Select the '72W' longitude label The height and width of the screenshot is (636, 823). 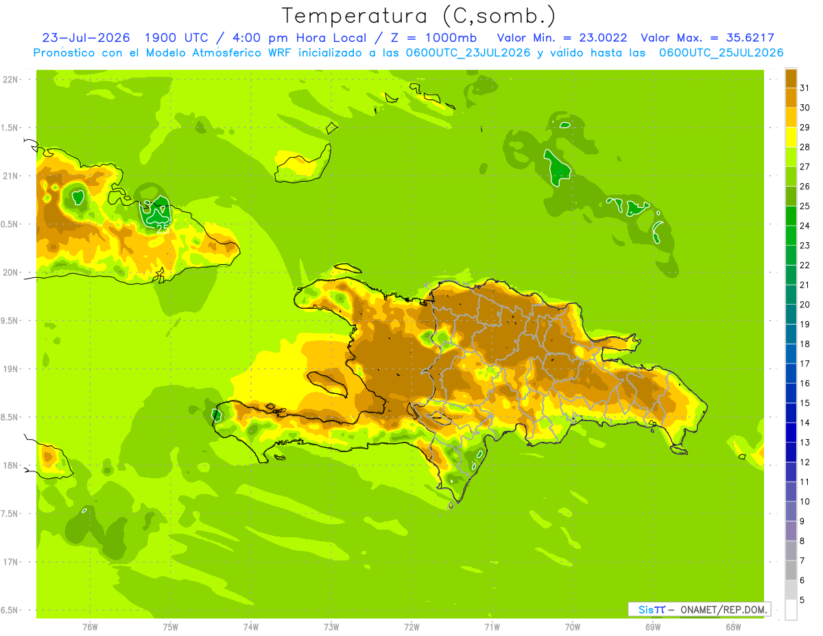[411, 627]
